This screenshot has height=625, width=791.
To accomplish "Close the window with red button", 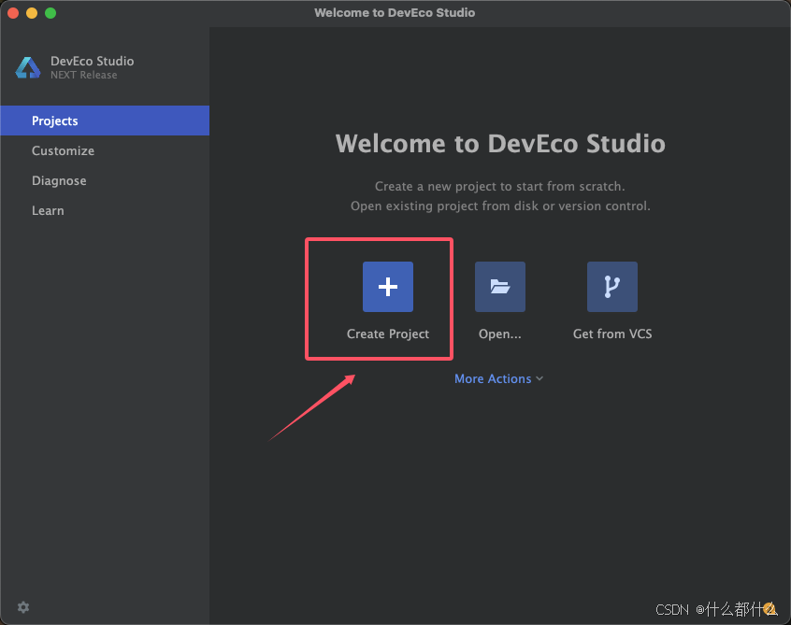I will click(x=13, y=13).
